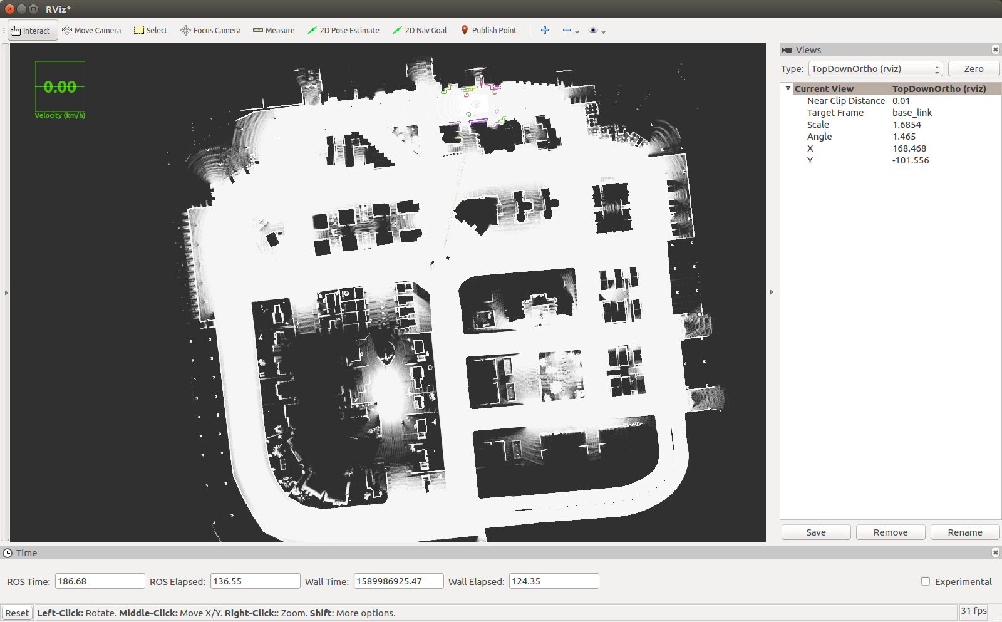This screenshot has width=1002, height=622.
Task: Select the Near Clip Distance property
Action: coord(845,101)
